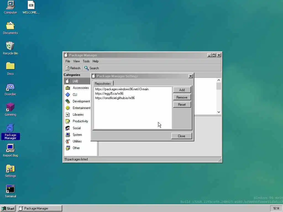
Task: Open the Settings desktop shortcut
Action: point(10,171)
